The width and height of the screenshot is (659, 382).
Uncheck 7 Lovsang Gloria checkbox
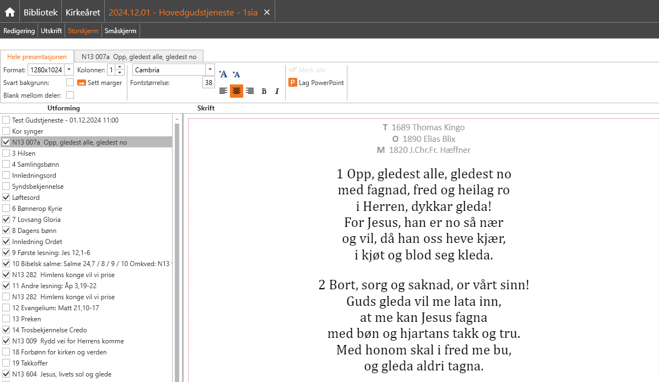[6, 219]
